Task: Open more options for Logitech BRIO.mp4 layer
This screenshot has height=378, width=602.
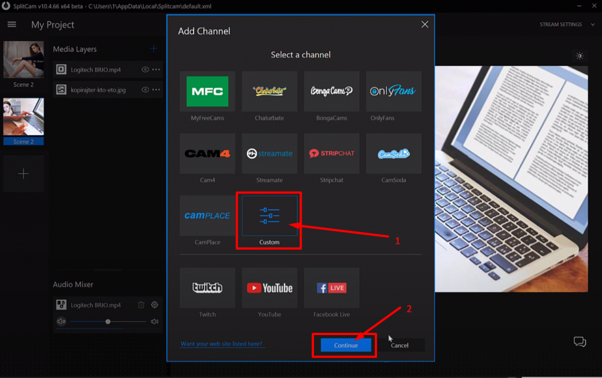Action: tap(156, 69)
